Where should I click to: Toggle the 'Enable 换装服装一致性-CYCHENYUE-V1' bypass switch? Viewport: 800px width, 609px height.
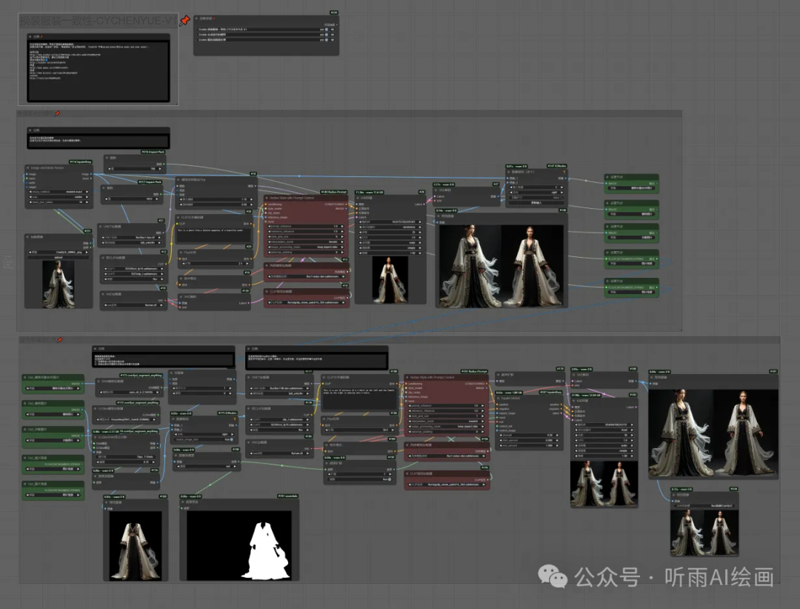pos(327,30)
